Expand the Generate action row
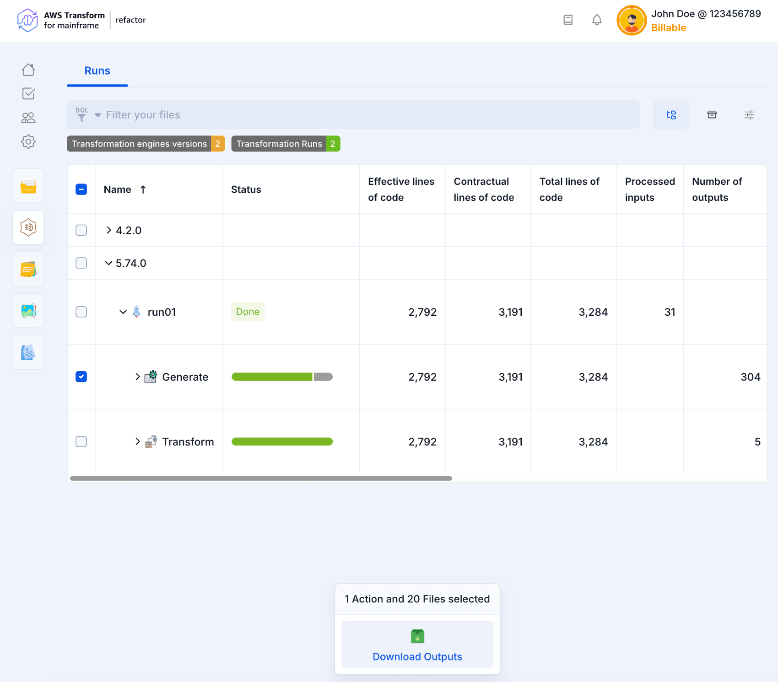The image size is (778, 682). 137,377
